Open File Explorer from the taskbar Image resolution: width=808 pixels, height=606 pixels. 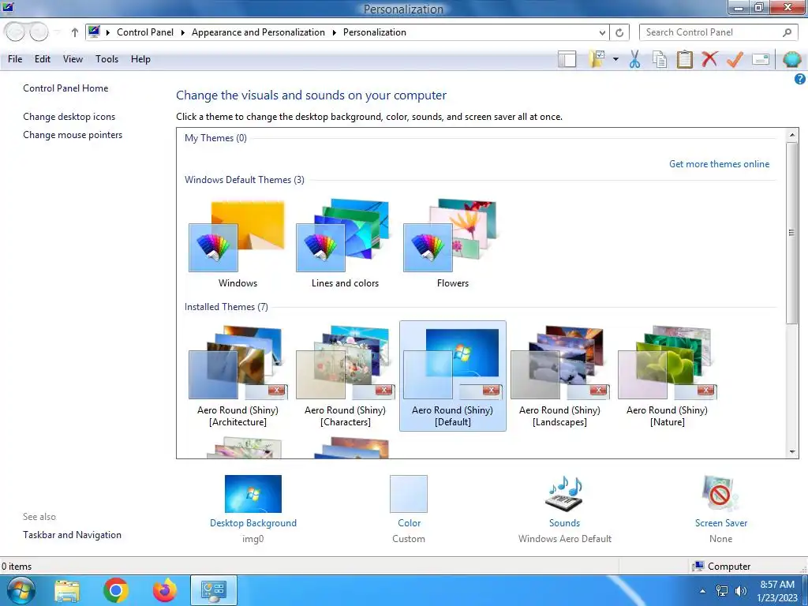click(x=67, y=590)
